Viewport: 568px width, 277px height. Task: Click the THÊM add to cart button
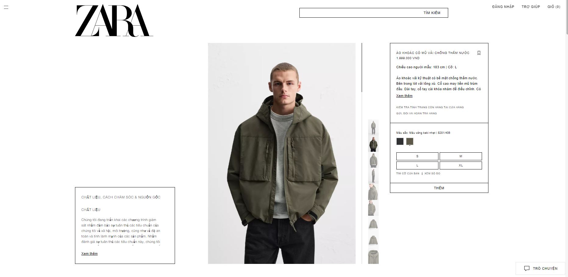click(x=439, y=188)
